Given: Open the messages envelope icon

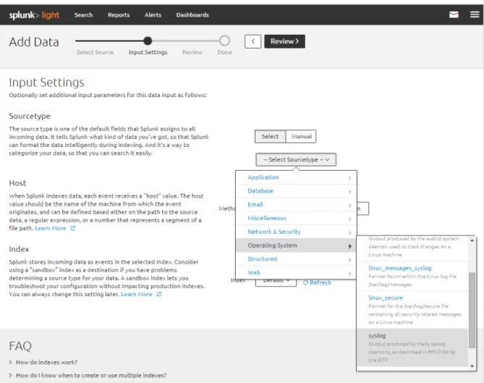Looking at the screenshot, I should [x=454, y=14].
